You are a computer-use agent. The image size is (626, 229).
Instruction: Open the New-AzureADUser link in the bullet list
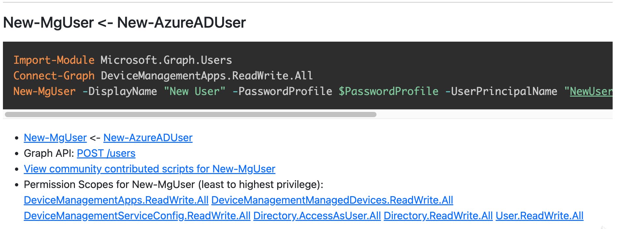(x=148, y=138)
